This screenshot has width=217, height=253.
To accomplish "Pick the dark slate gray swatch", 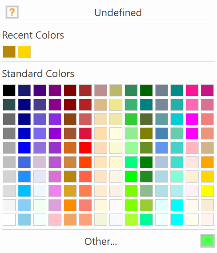I will [9, 105].
